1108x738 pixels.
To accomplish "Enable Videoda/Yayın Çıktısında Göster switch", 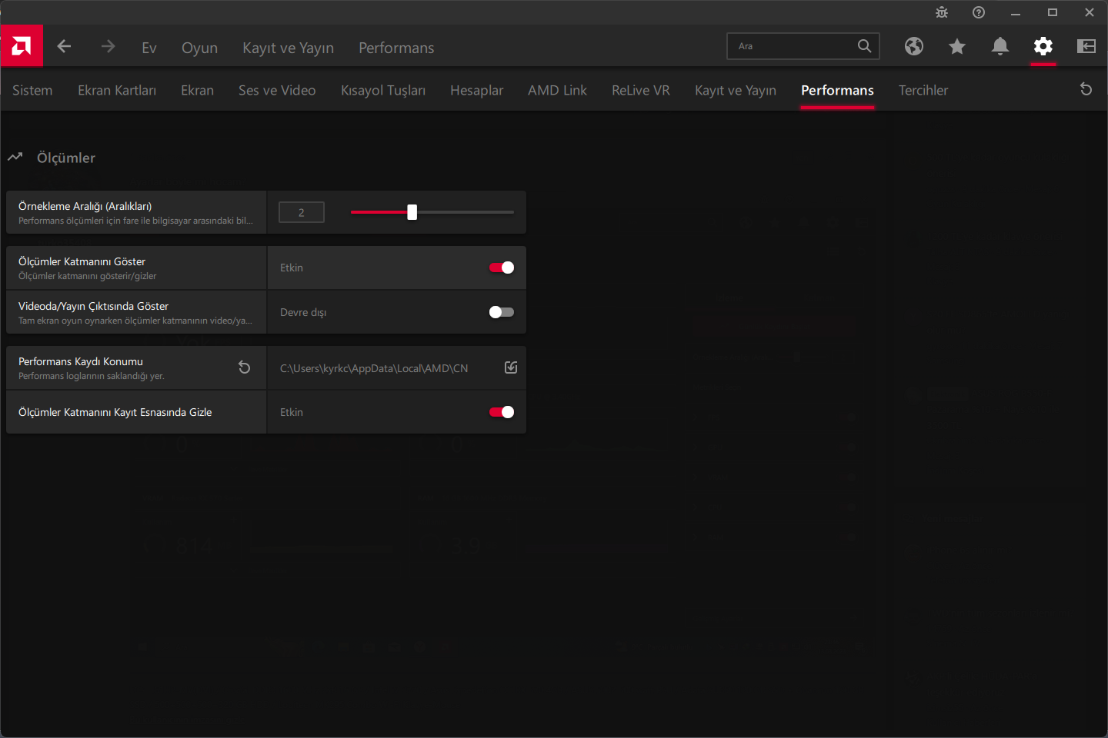I will [502, 312].
